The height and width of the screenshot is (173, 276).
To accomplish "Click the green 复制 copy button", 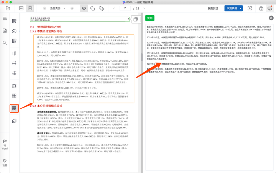I will coord(150,18).
